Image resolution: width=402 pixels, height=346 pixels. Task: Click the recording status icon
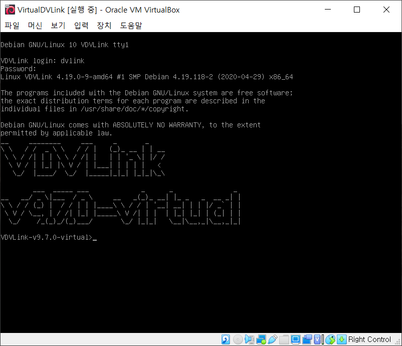[307, 339]
